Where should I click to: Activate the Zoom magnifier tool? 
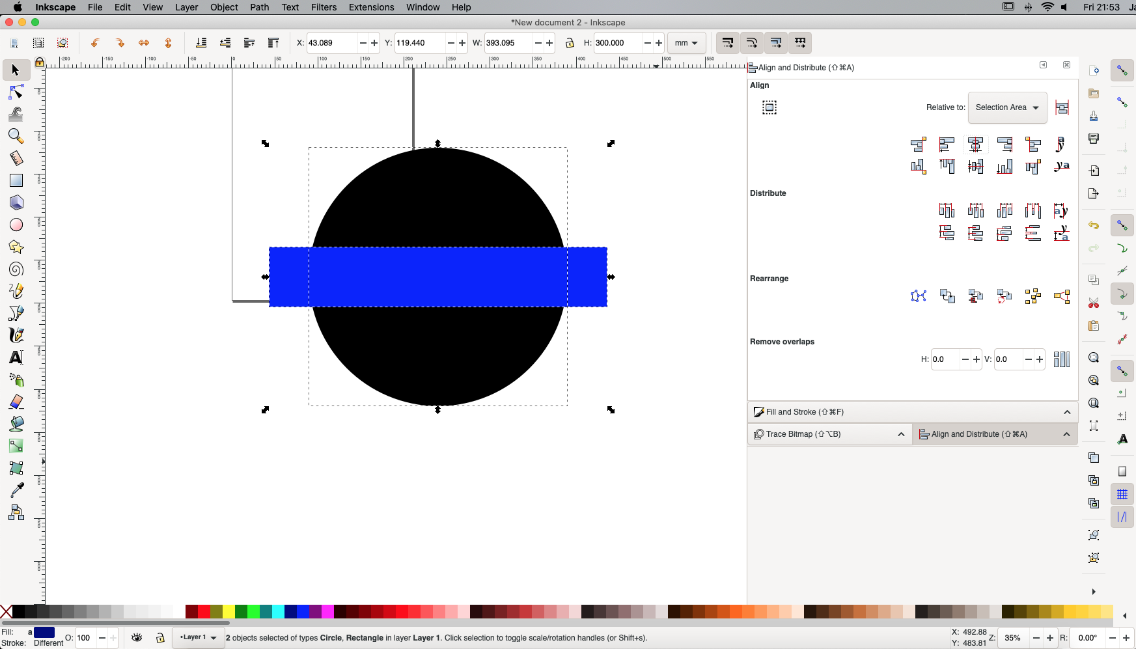click(16, 136)
